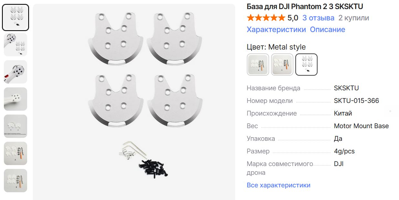This screenshot has width=399, height=200.
Task: Click the product title База для DJI Phantom
Action: (305, 6)
